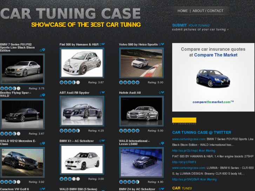Open ABT Audi R8 Spyder title
This screenshot has width=255, height=191.
74,93
